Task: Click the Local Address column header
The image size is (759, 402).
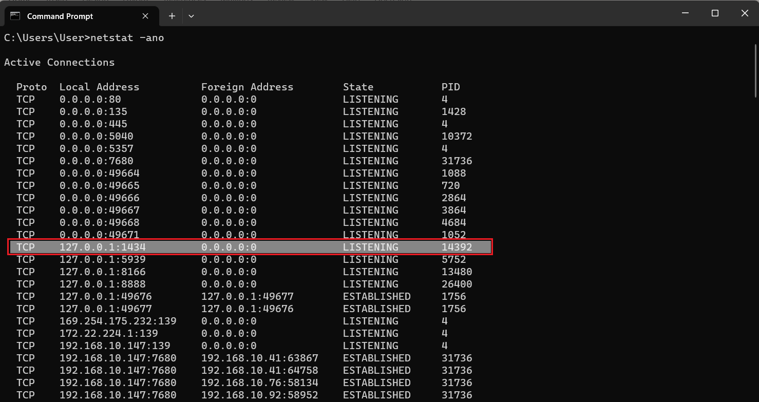Action: tap(100, 87)
